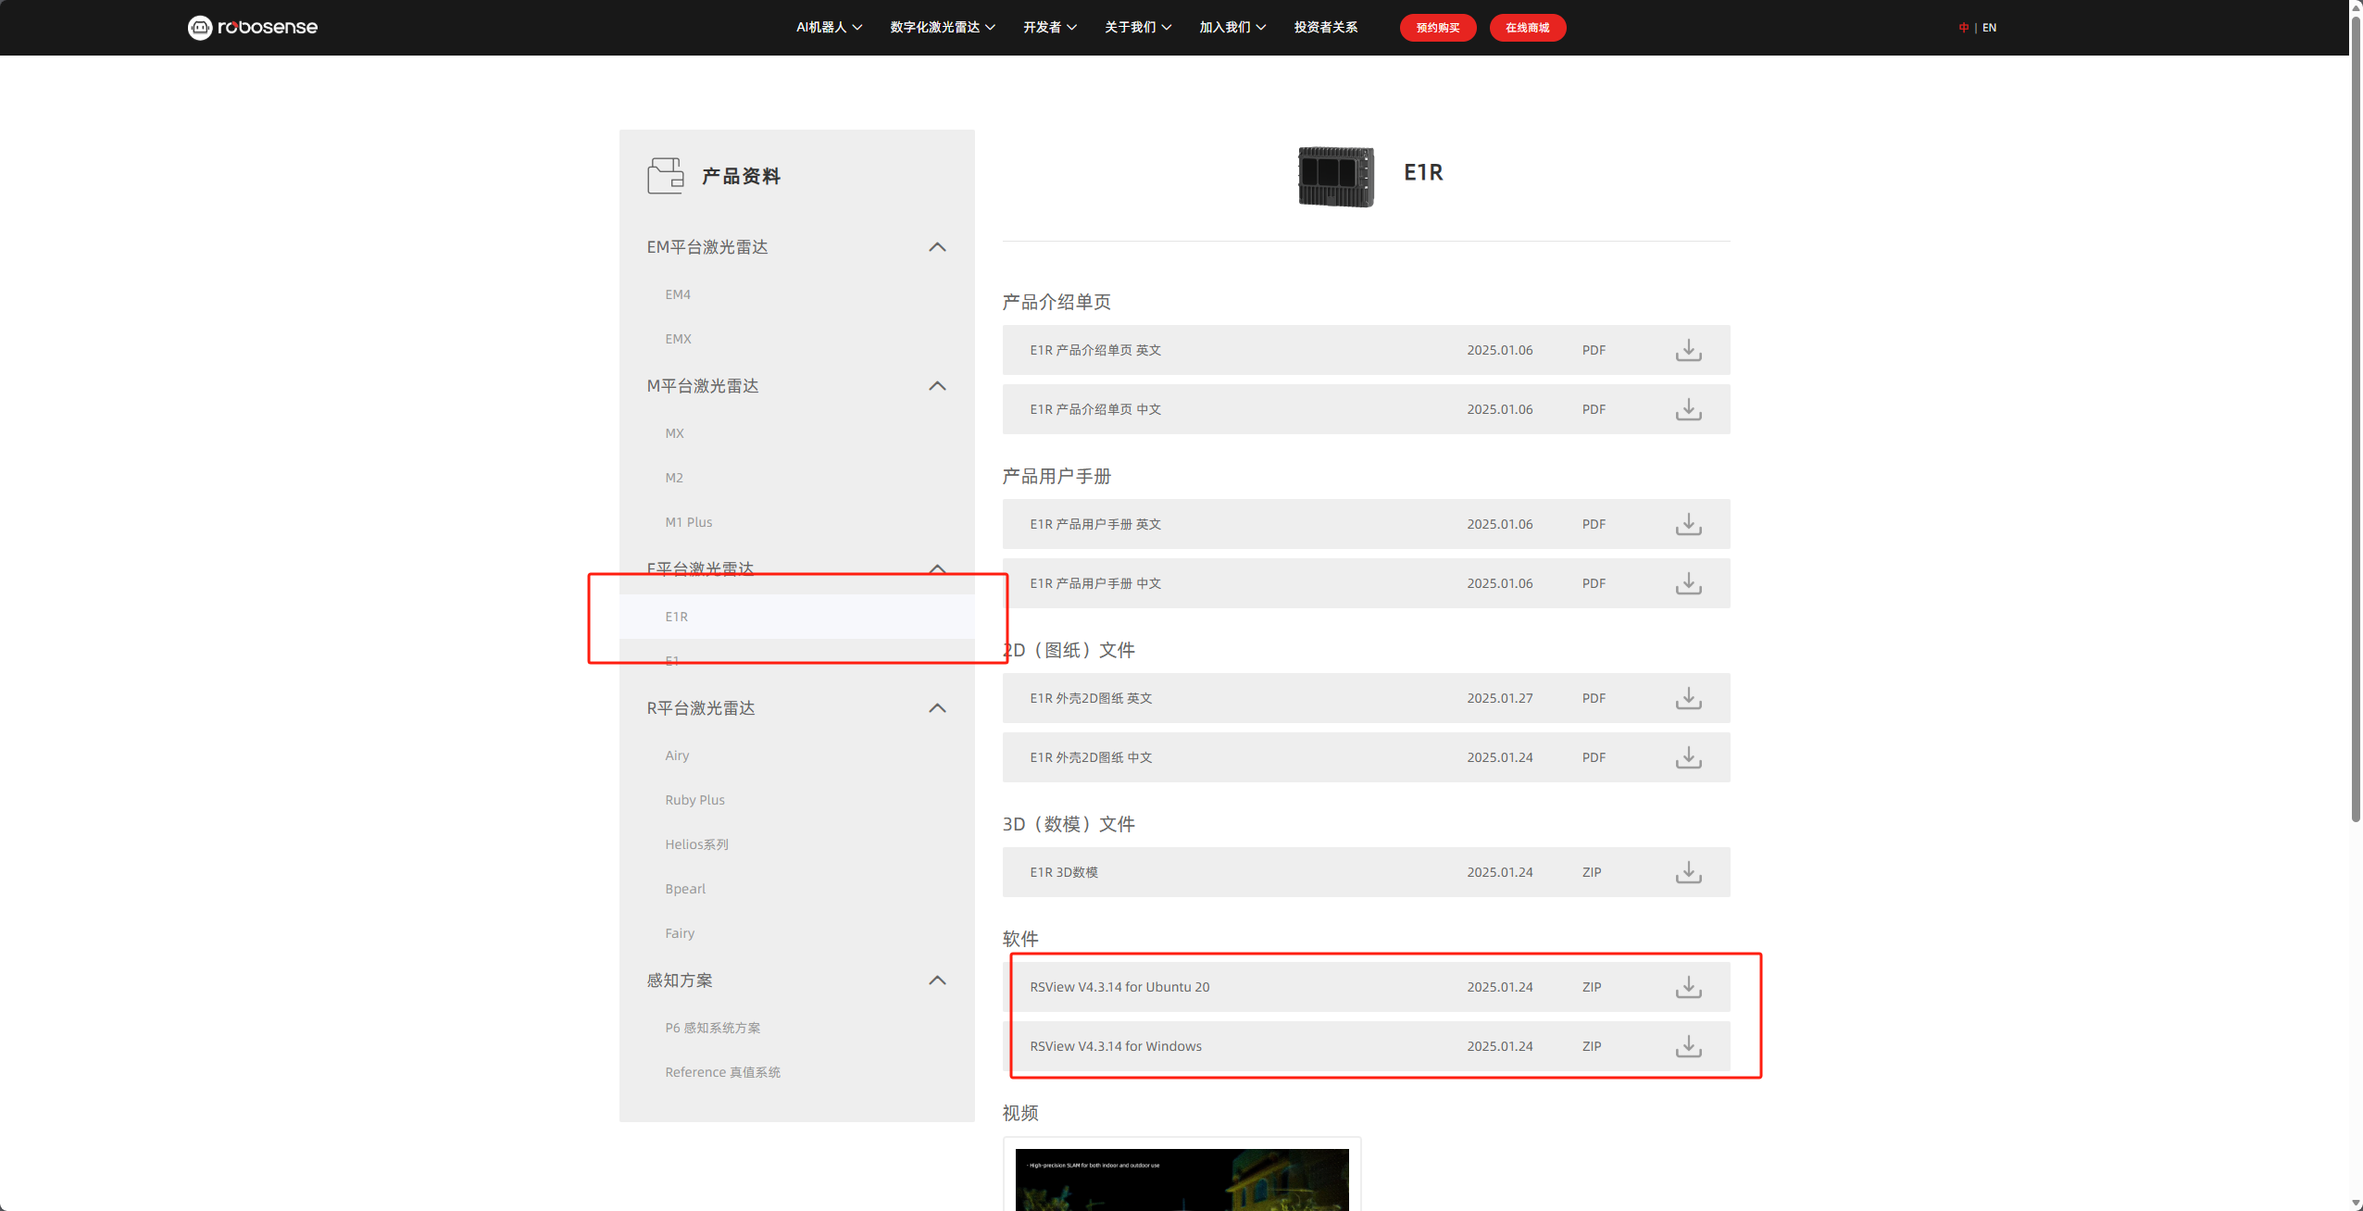Open the 数字化激光雷达 dropdown menu
This screenshot has width=2363, height=1211.
[x=943, y=28]
